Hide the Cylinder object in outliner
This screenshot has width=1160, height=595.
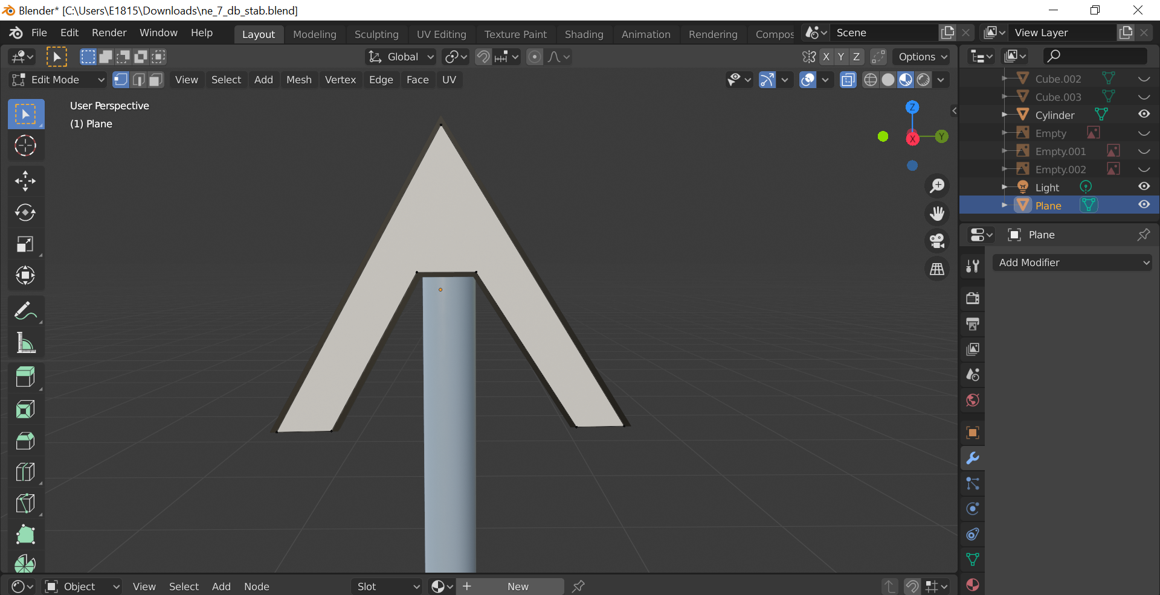1144,115
